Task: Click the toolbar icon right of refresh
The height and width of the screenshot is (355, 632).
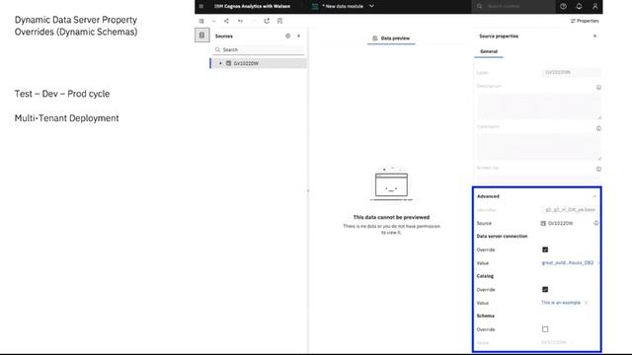Action: [279, 21]
